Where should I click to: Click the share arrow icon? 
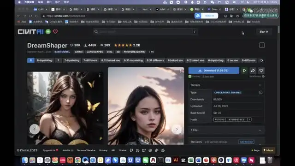[253, 71]
